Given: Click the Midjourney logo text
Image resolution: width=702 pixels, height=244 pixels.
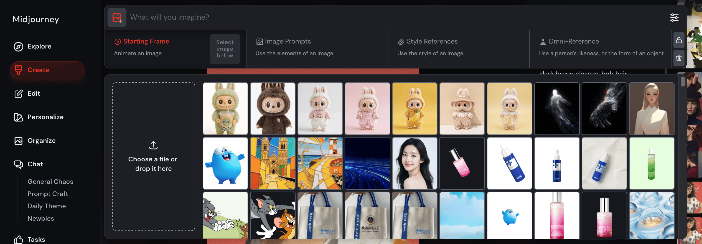Looking at the screenshot, I should click(x=36, y=19).
